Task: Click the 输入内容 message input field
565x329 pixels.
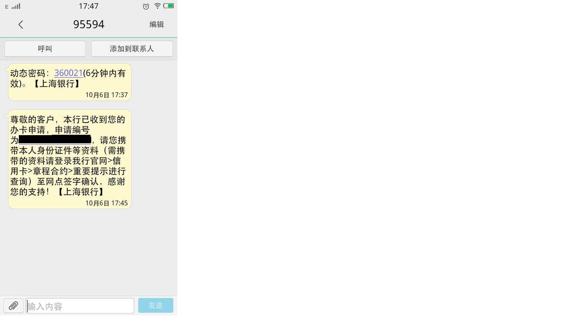Action: click(x=80, y=306)
